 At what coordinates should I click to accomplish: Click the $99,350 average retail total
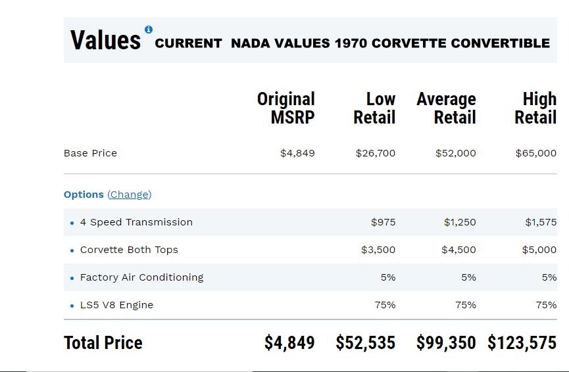coord(446,342)
